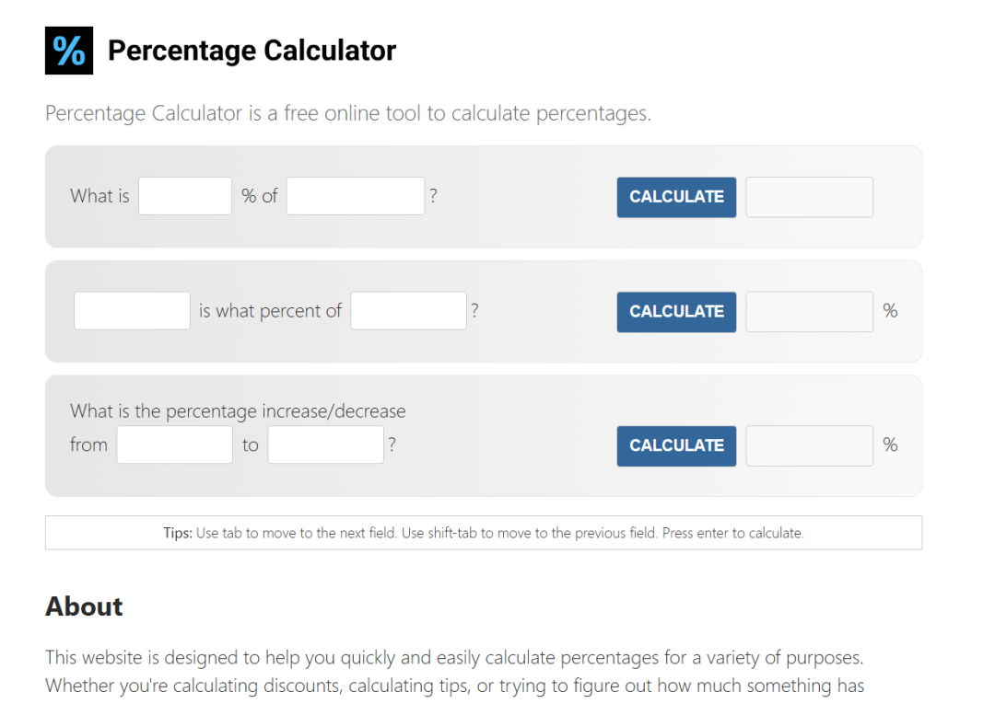Focus the "to" value input field
The height and width of the screenshot is (704, 995).
325,445
